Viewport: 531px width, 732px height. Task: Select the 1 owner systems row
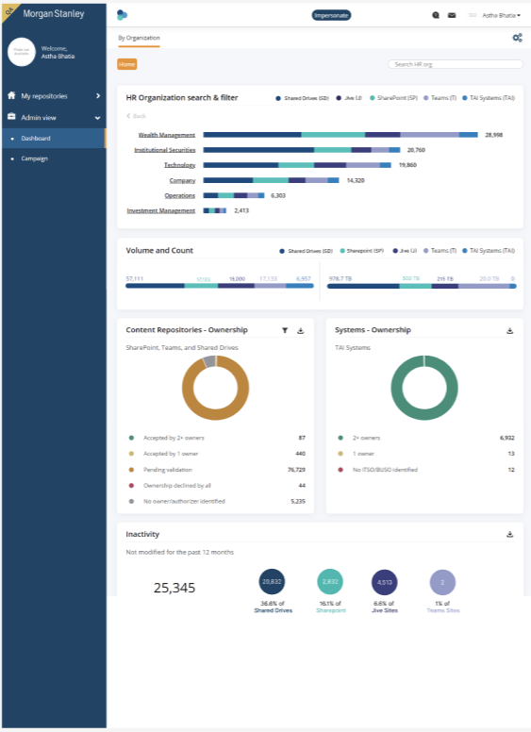[425, 454]
